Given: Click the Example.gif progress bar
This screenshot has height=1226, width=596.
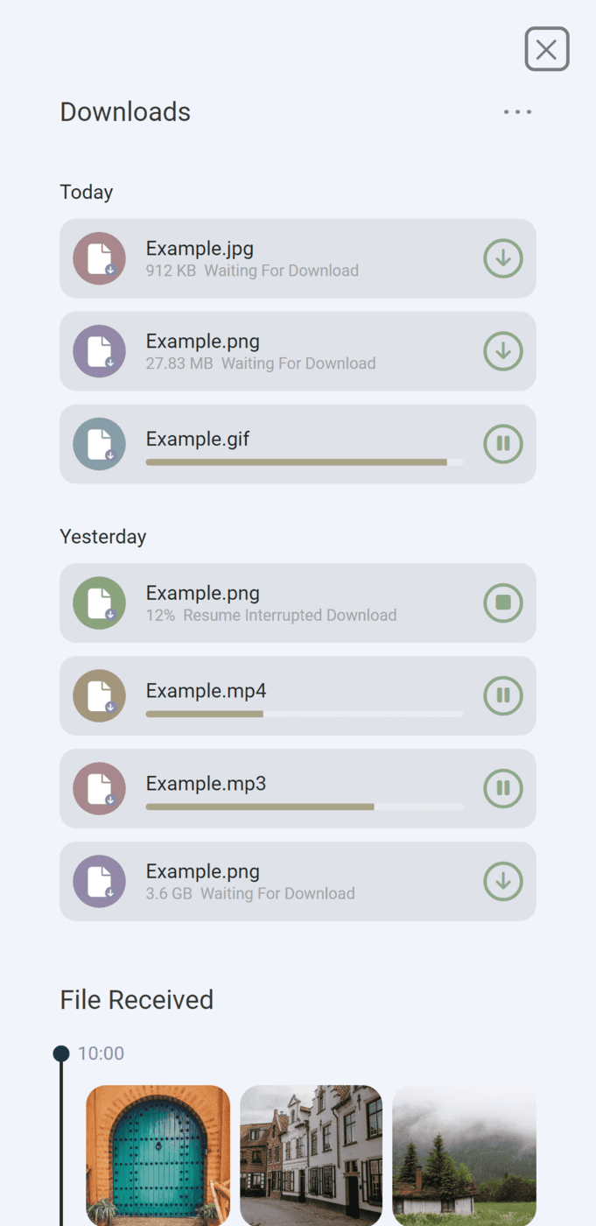Looking at the screenshot, I should [305, 462].
